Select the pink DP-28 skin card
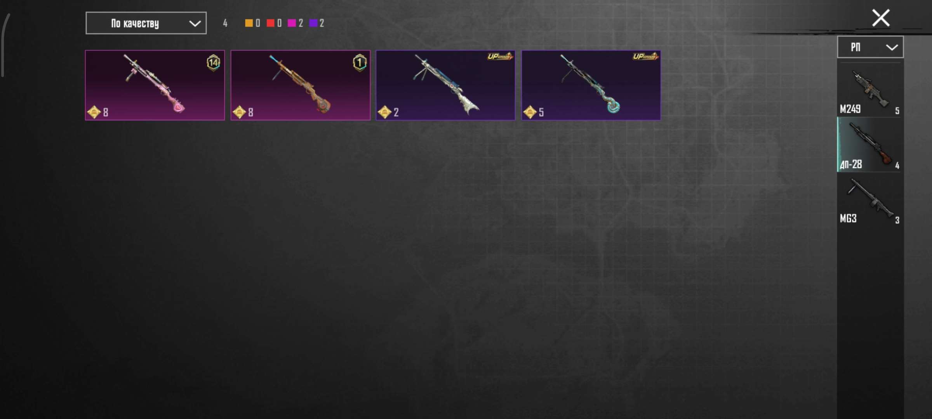The width and height of the screenshot is (932, 419). tap(155, 85)
